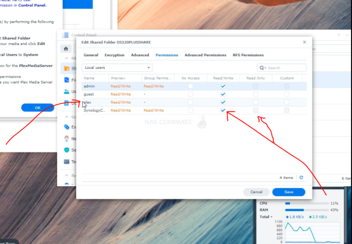Screen dimensions: 352x244
Task: Select the Permissions tab
Action: (167, 55)
